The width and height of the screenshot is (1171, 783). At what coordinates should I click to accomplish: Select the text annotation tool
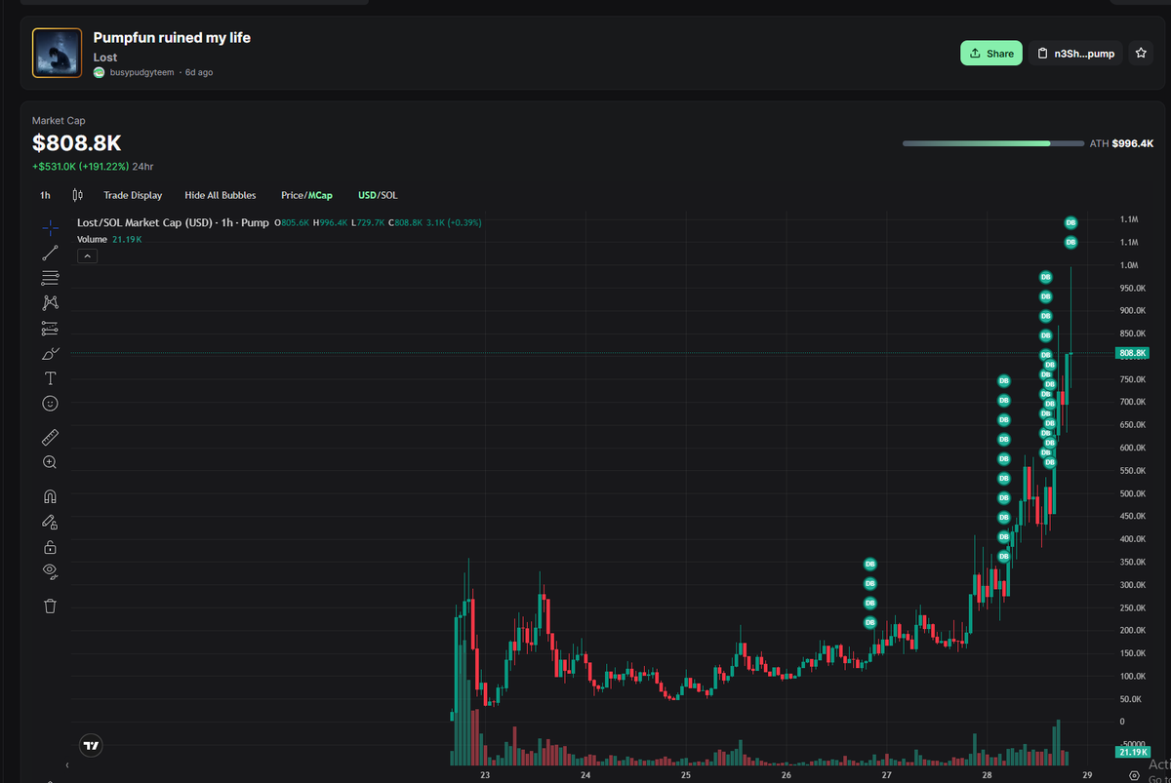click(50, 378)
